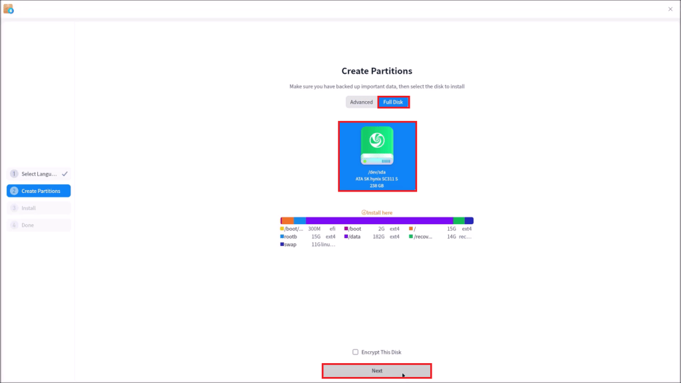Click the / 15G ext4 entry

pos(440,229)
